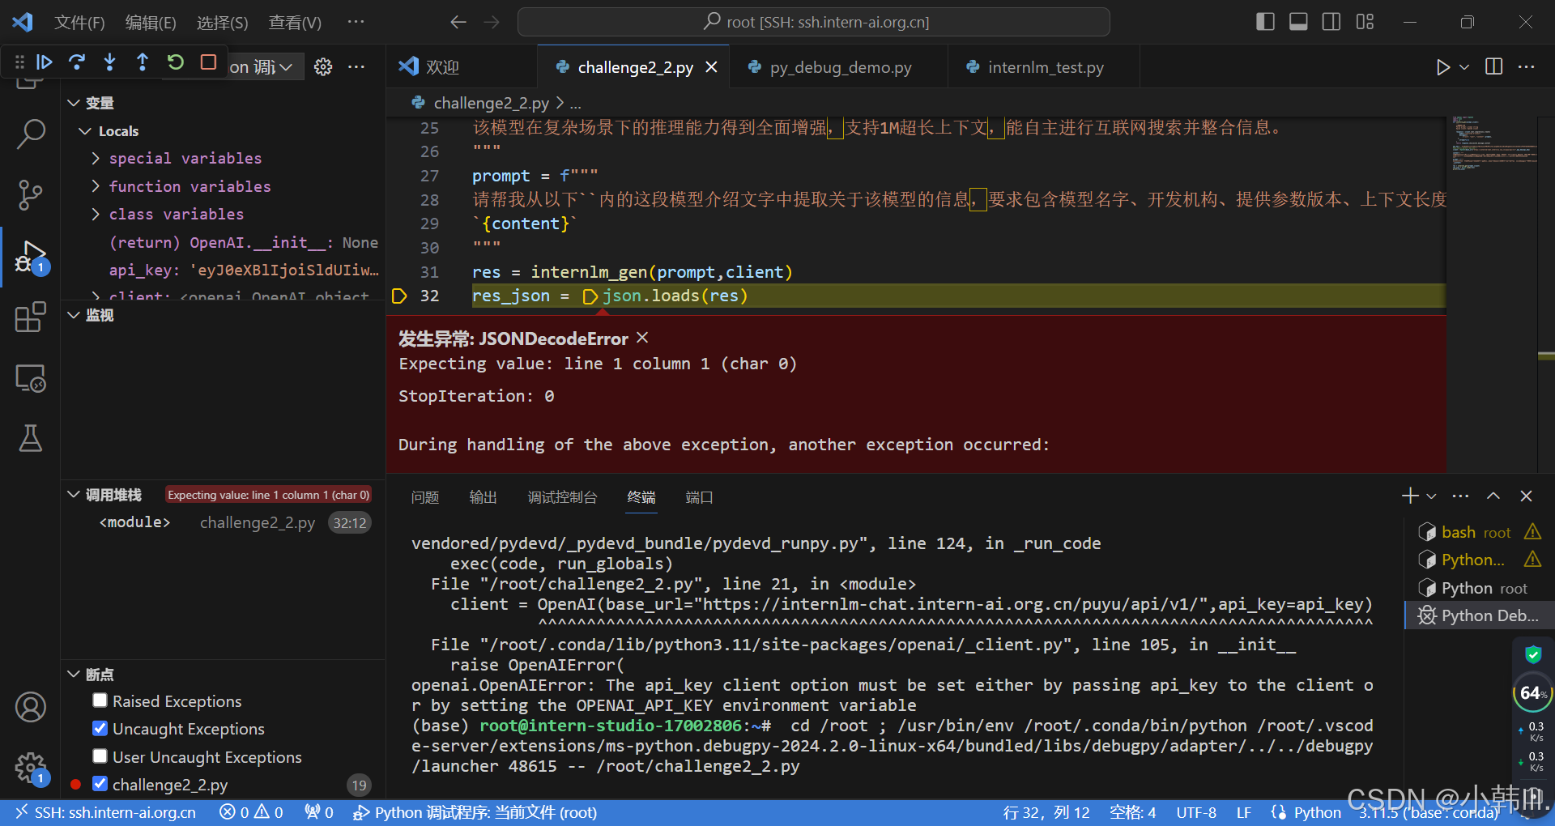Open the 文件(F) menu
Image resolution: width=1555 pixels, height=826 pixels.
(79, 22)
